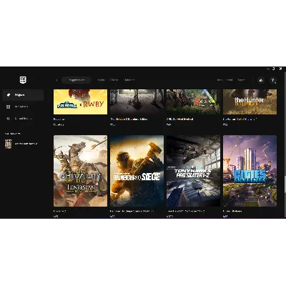The height and width of the screenshot is (286, 286).
Task: Open Unreal Engine via its sidebar icon
Action: (9, 119)
